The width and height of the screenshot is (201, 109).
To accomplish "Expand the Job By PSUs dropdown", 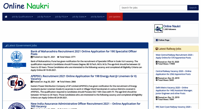I will click(x=61, y=17).
